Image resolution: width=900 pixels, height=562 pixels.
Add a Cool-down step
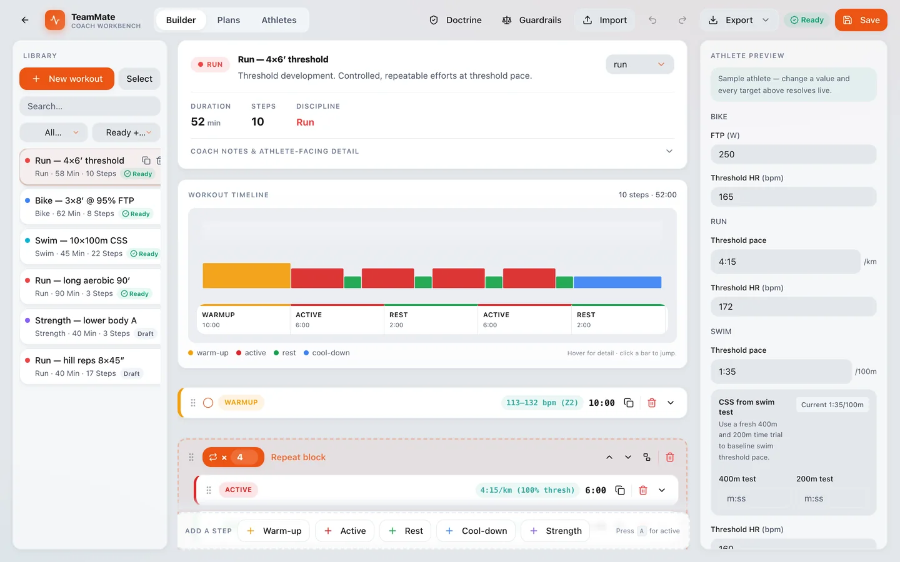click(x=476, y=531)
